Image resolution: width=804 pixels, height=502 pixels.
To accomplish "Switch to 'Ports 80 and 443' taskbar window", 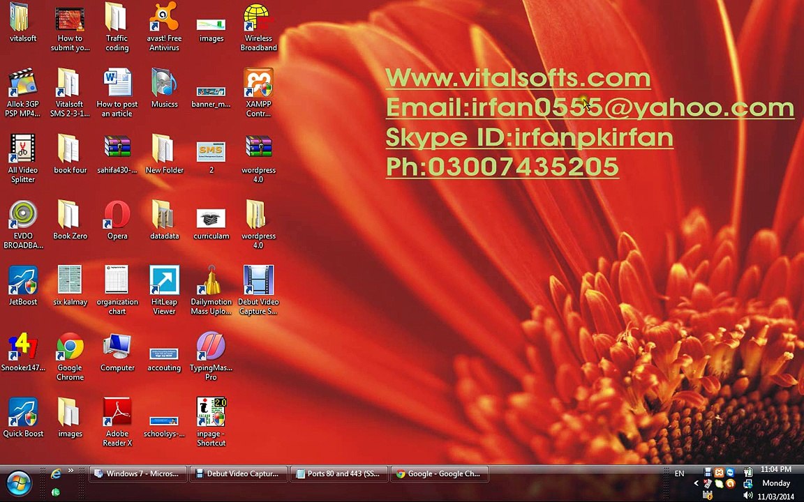I will tap(338, 474).
